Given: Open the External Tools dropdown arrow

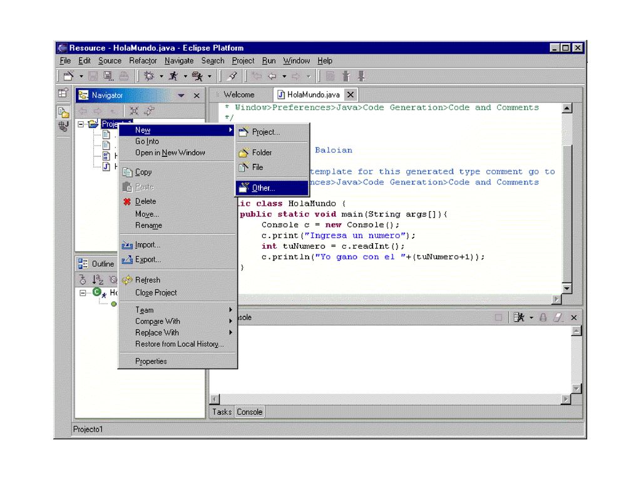Looking at the screenshot, I should pyautogui.click(x=209, y=76).
